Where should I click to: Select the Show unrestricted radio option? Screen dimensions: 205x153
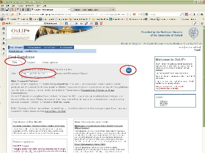[x=35, y=77]
